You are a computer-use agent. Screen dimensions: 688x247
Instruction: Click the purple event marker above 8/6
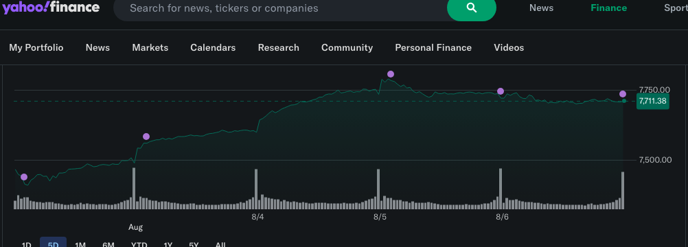click(x=501, y=91)
